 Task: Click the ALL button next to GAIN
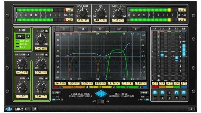46,78
